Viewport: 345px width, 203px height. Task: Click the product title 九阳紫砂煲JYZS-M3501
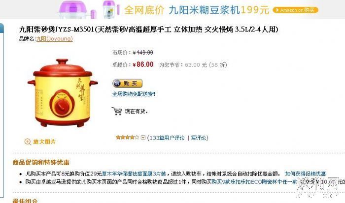coord(57,29)
